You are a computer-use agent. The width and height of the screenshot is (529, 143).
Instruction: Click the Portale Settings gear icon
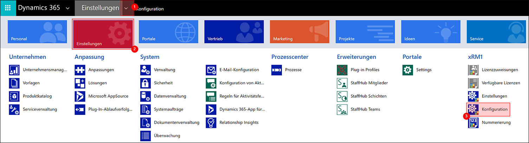(x=408, y=70)
